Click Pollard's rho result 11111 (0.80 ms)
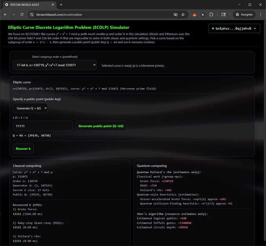266x246 pixels. pyautogui.click(x=25, y=241)
